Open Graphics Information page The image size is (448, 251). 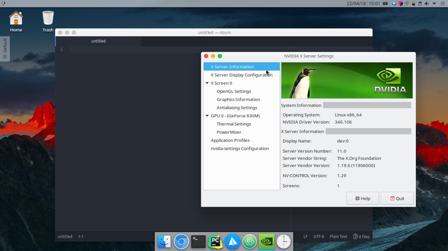pyautogui.click(x=238, y=99)
